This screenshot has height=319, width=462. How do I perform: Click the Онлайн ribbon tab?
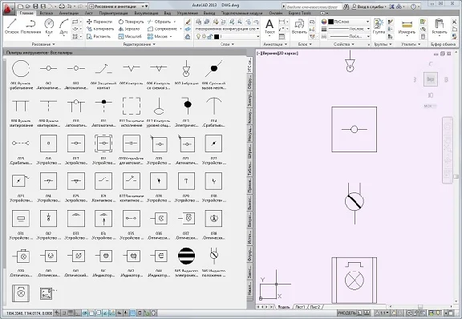point(275,13)
